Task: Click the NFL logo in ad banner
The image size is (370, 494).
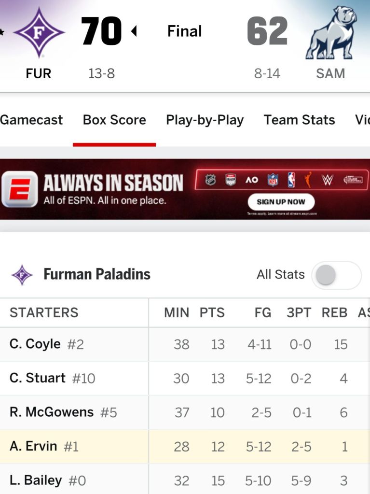Action: [273, 180]
